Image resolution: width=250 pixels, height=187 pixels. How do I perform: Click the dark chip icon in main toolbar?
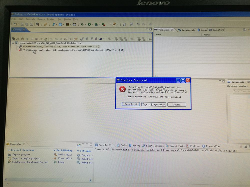(x=68, y=24)
